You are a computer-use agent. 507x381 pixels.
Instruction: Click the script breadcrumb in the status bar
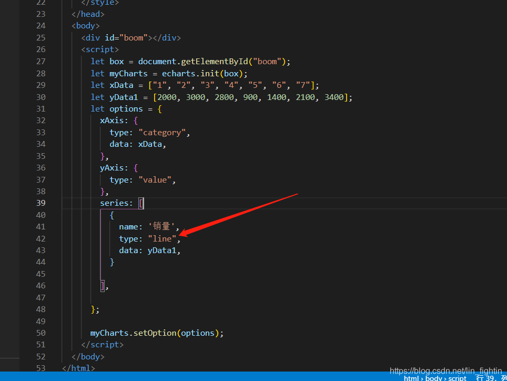(x=457, y=378)
